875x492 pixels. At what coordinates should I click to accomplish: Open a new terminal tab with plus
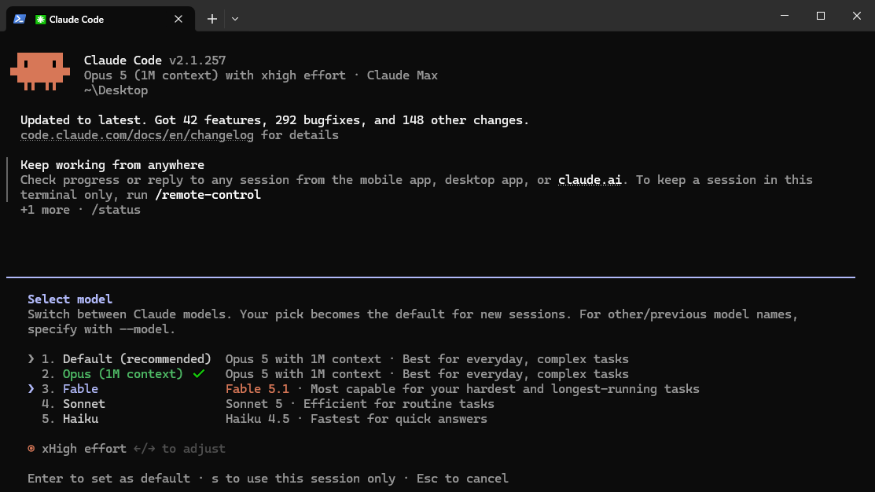tap(212, 19)
